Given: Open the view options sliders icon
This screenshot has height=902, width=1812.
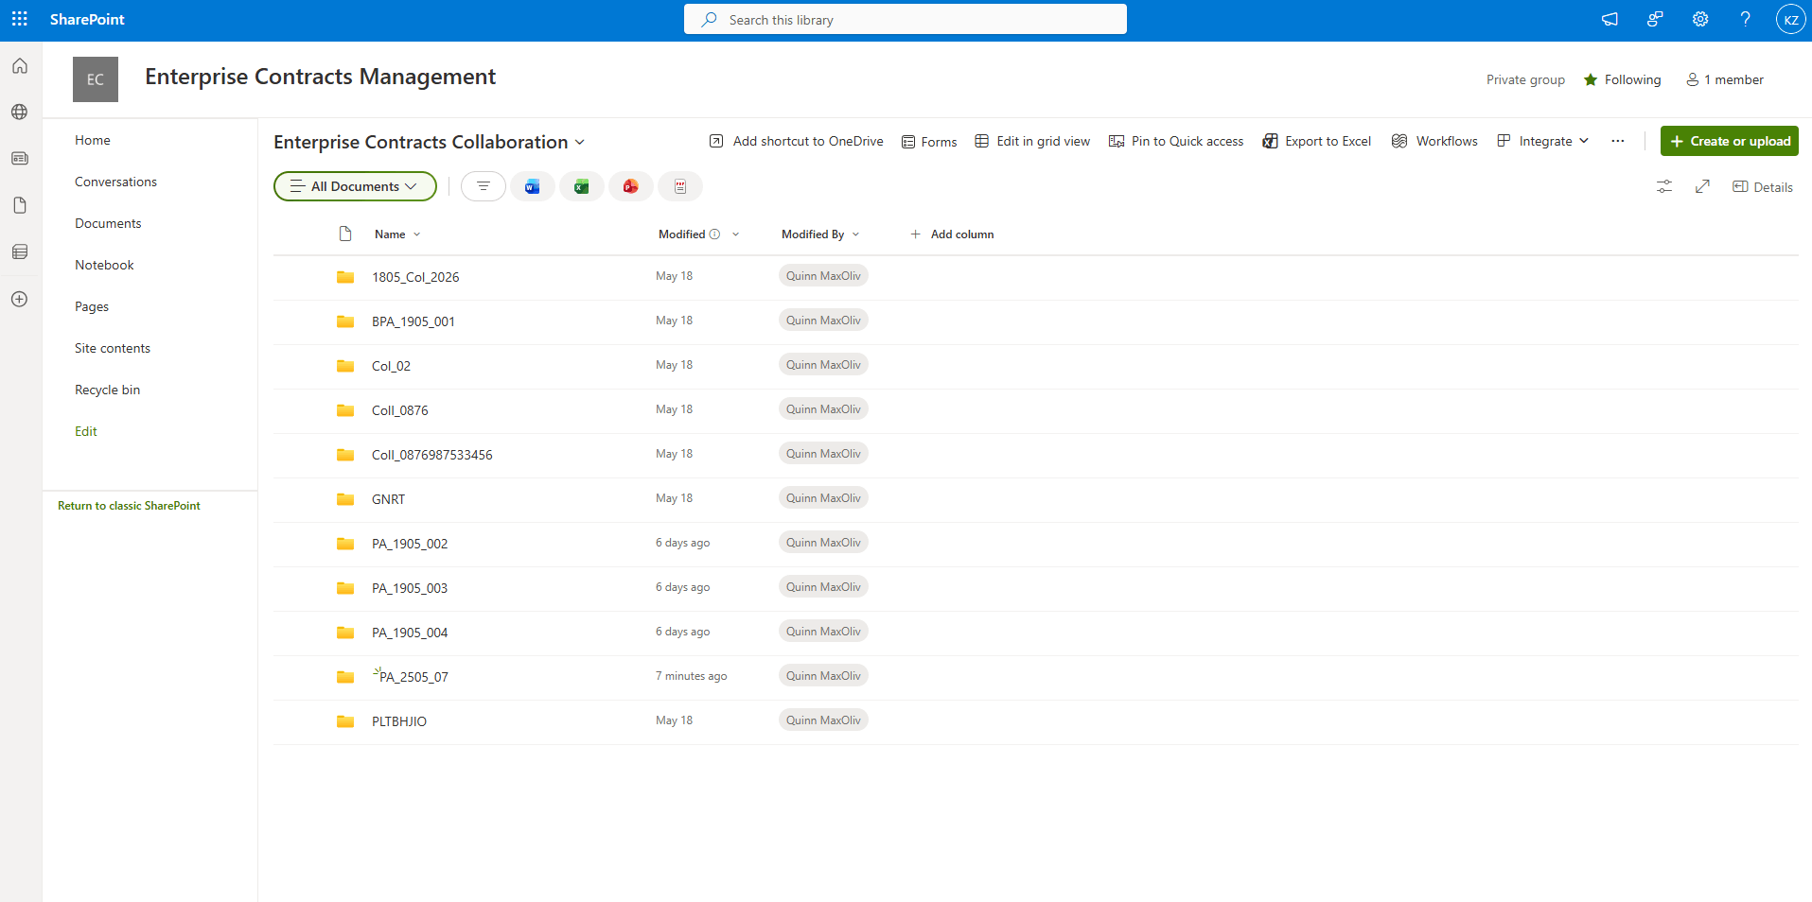Looking at the screenshot, I should (x=1664, y=186).
